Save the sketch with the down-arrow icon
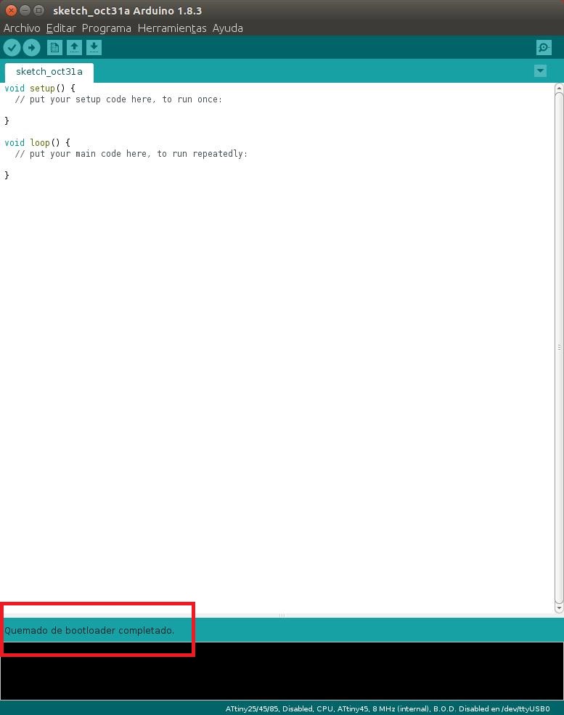This screenshot has width=564, height=715. (x=94, y=47)
